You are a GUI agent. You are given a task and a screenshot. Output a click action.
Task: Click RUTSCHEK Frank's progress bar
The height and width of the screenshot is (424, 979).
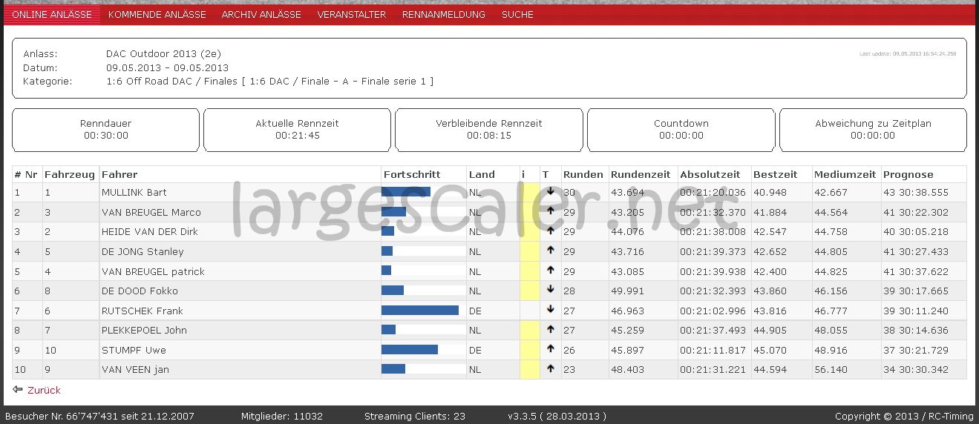(x=420, y=311)
